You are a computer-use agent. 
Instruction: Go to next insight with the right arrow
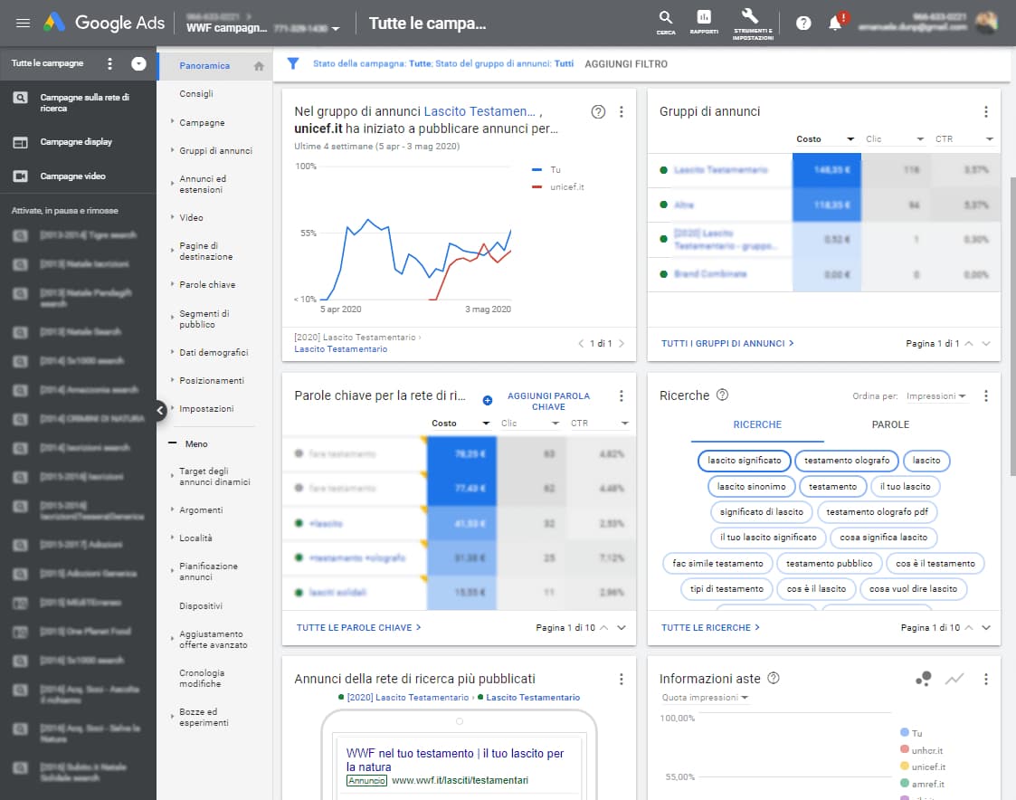[x=622, y=344]
